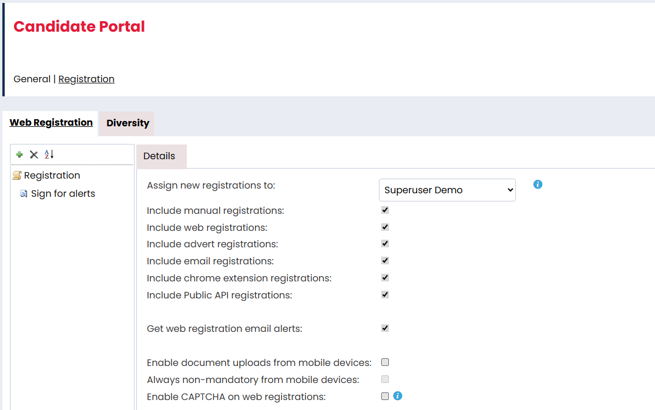Click the Sign for alerts document icon

[23, 194]
